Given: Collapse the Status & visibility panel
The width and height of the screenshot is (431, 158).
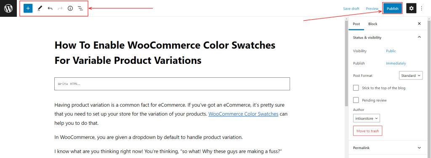Looking at the screenshot, I should [x=388, y=37].
